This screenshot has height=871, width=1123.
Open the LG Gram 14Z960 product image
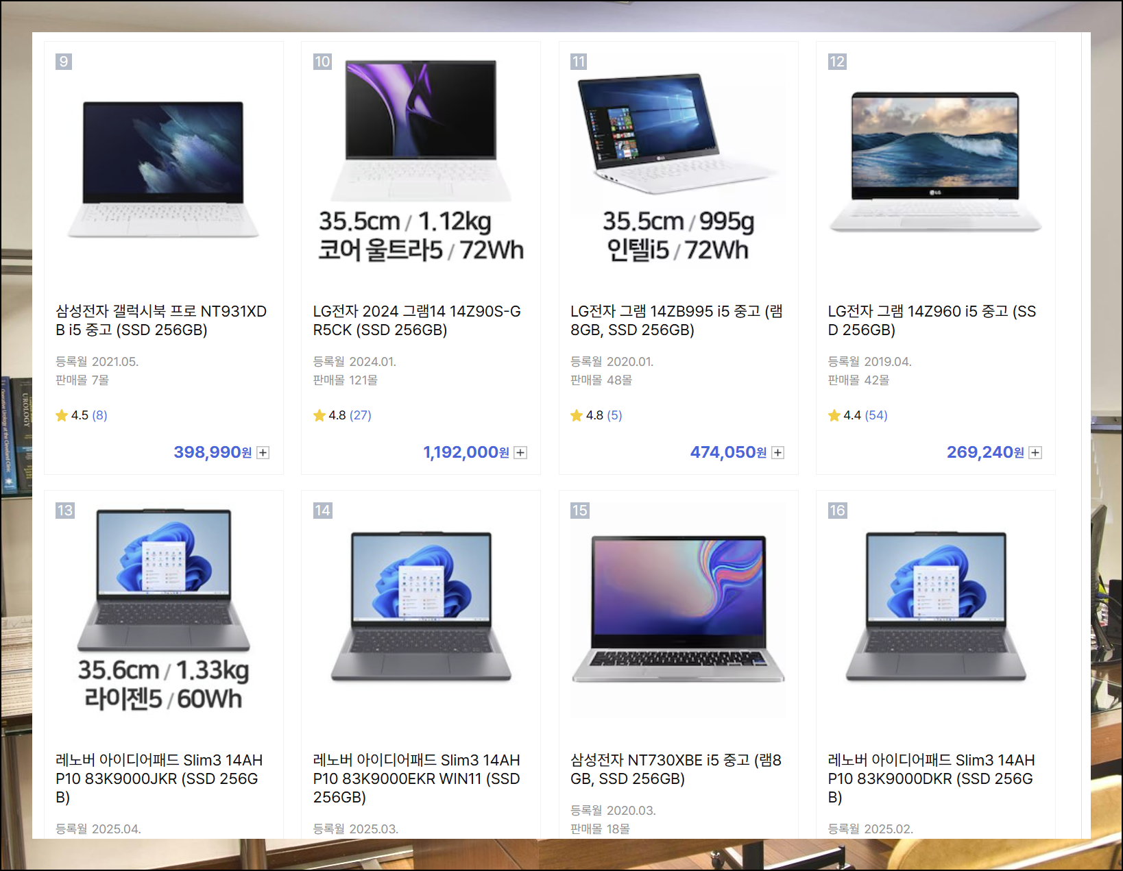click(936, 161)
